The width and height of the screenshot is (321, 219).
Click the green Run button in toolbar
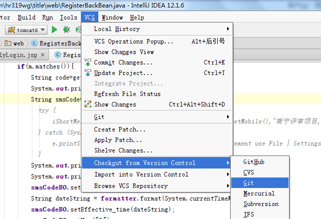tap(54, 29)
